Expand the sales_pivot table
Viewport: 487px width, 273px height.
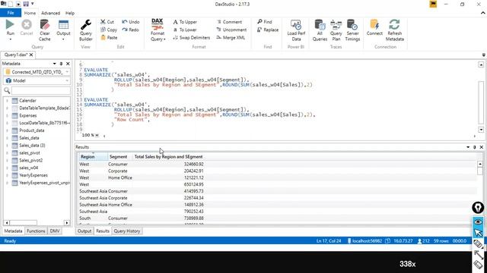pos(7,153)
